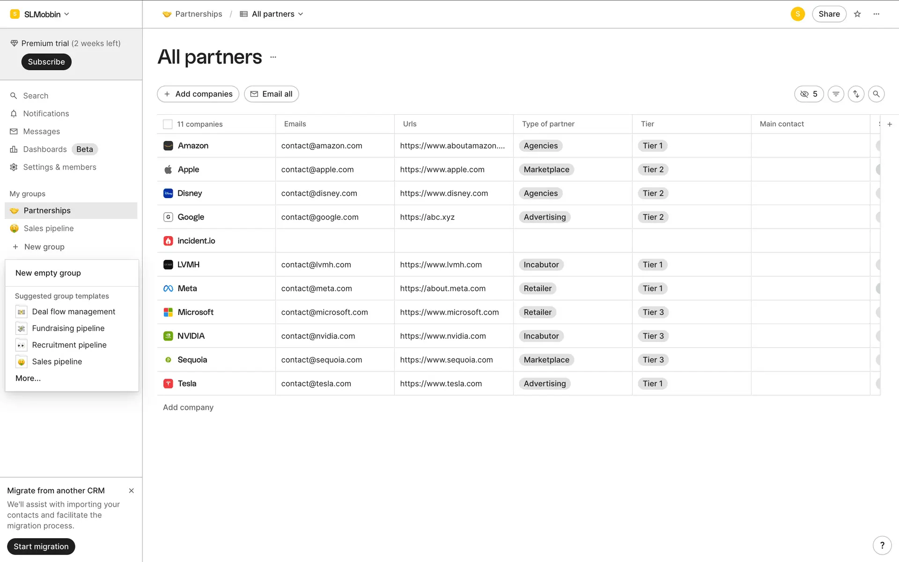The image size is (899, 562).
Task: Open Notifications from the sidebar
Action: tap(46, 114)
